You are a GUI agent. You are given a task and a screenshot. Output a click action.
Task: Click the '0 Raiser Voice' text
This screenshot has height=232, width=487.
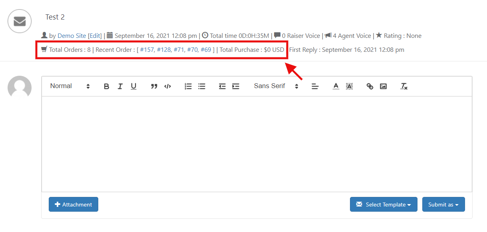click(x=301, y=36)
